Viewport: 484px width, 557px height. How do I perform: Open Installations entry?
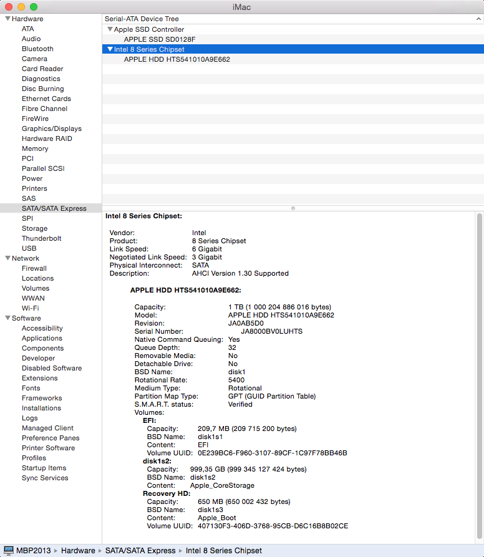(x=41, y=408)
